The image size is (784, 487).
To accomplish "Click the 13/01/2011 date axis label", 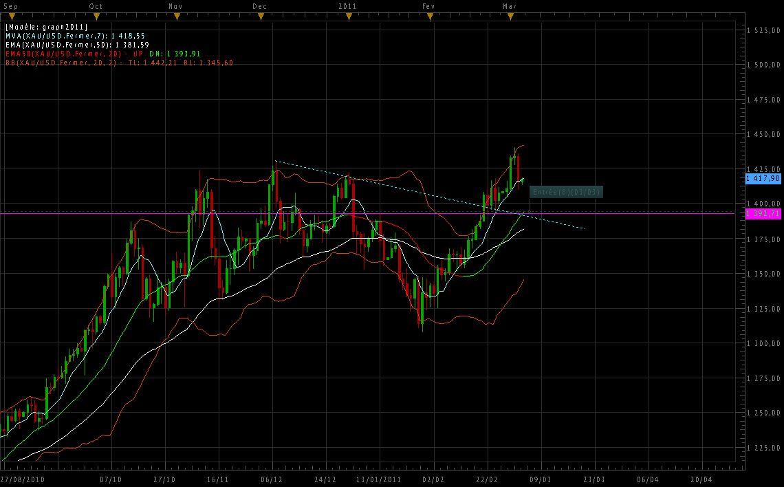I will point(379,480).
